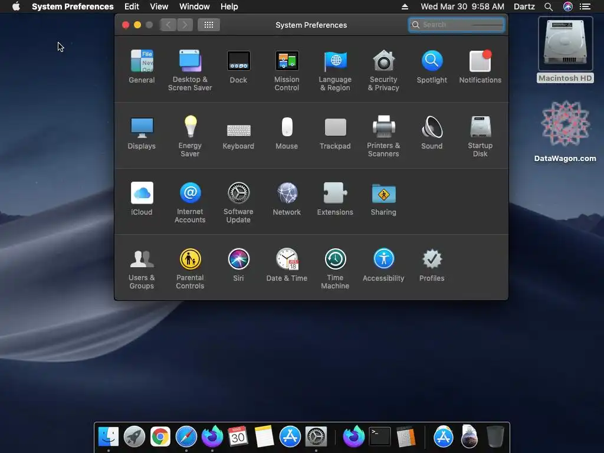Open Time Machine preferences
The height and width of the screenshot is (453, 604).
(x=335, y=268)
